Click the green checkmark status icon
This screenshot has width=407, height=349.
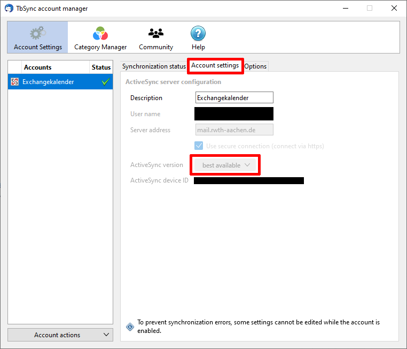point(105,82)
